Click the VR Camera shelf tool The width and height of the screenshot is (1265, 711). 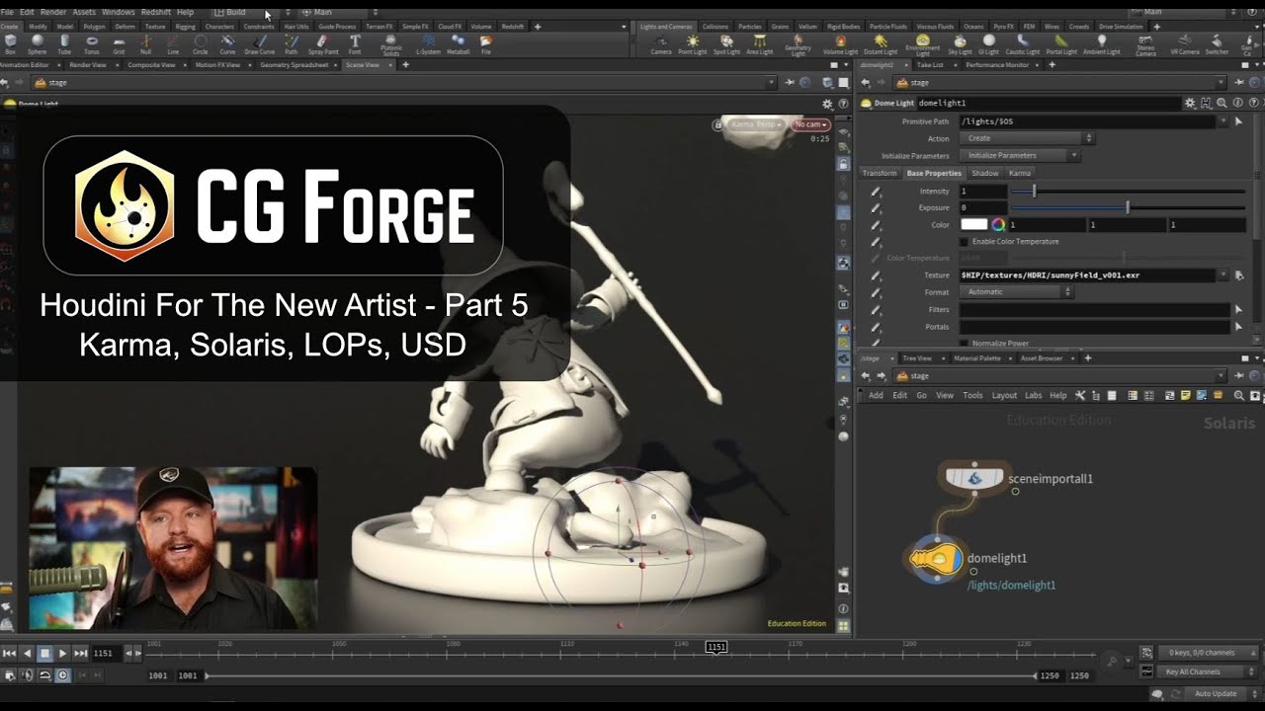pos(1183,43)
